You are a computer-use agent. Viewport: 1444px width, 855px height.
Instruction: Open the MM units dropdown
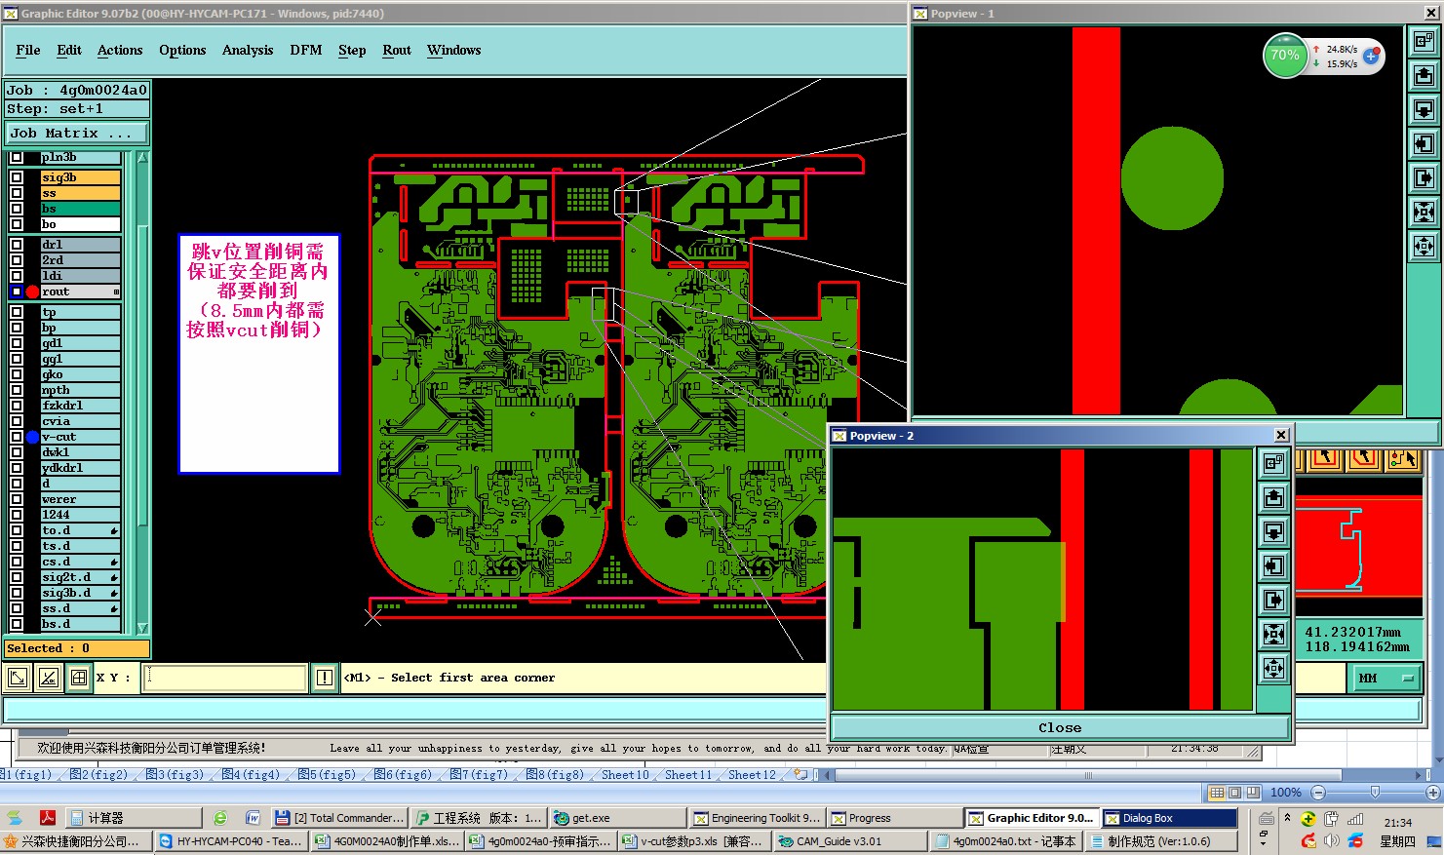coord(1385,678)
